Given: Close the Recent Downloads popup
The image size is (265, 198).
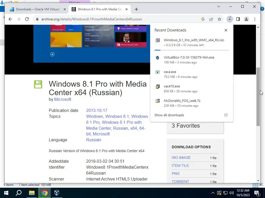Looking at the screenshot, I should (226, 30).
